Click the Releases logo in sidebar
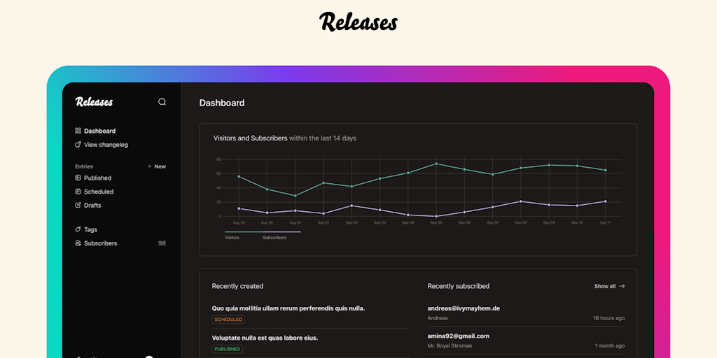717x358 pixels. pos(95,102)
